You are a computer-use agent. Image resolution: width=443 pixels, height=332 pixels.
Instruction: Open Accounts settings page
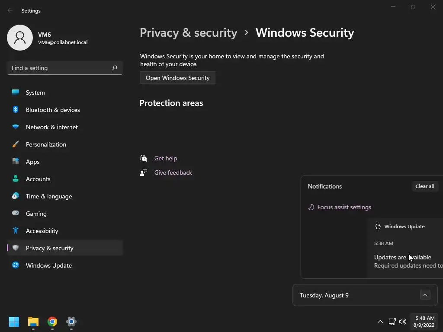pos(38,179)
